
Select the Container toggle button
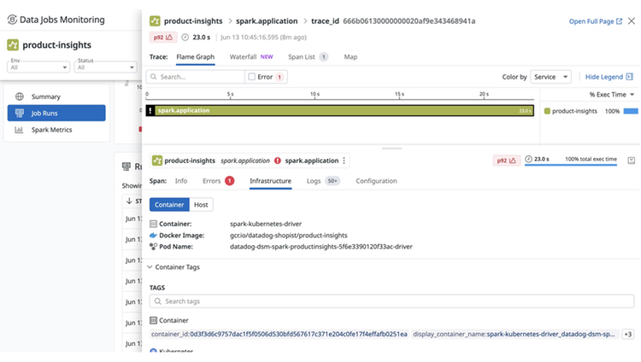[169, 205]
